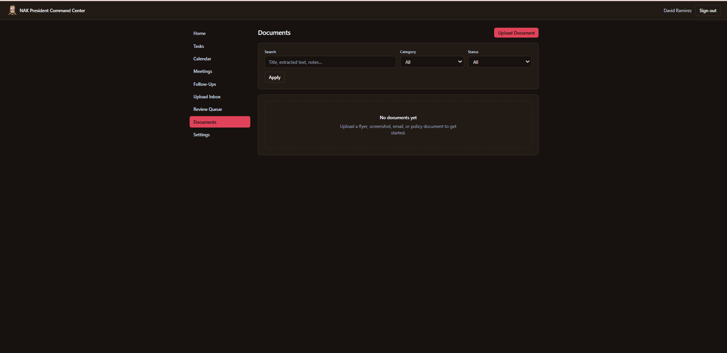The height and width of the screenshot is (353, 727).
Task: Select the Documents sidebar item
Action: click(x=220, y=122)
